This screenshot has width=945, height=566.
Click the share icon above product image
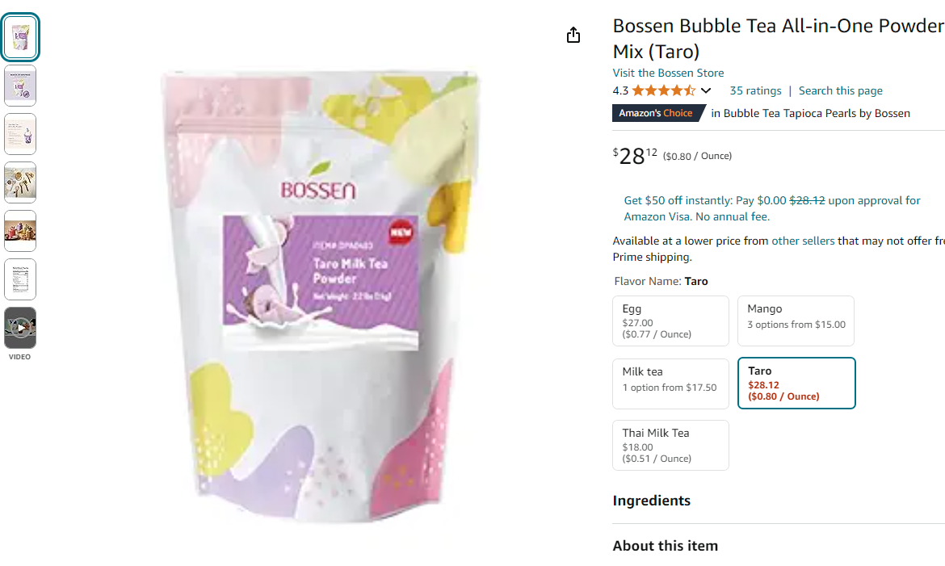[x=573, y=35]
